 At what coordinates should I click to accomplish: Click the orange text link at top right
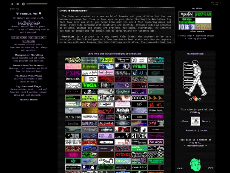216,3
